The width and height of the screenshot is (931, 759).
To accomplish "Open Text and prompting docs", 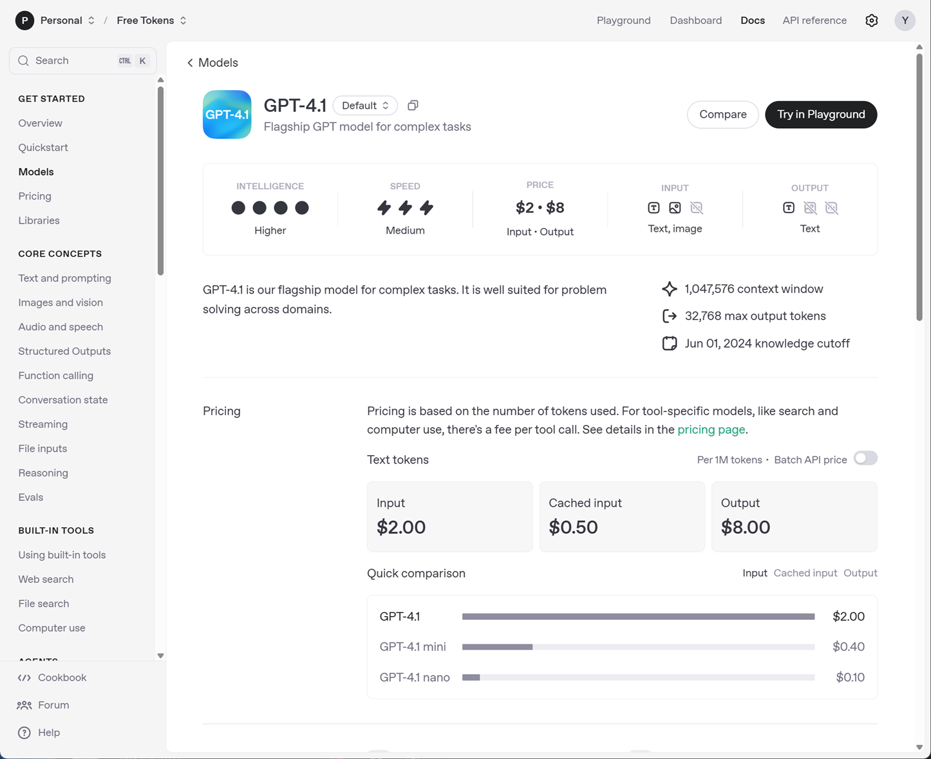I will tap(64, 278).
